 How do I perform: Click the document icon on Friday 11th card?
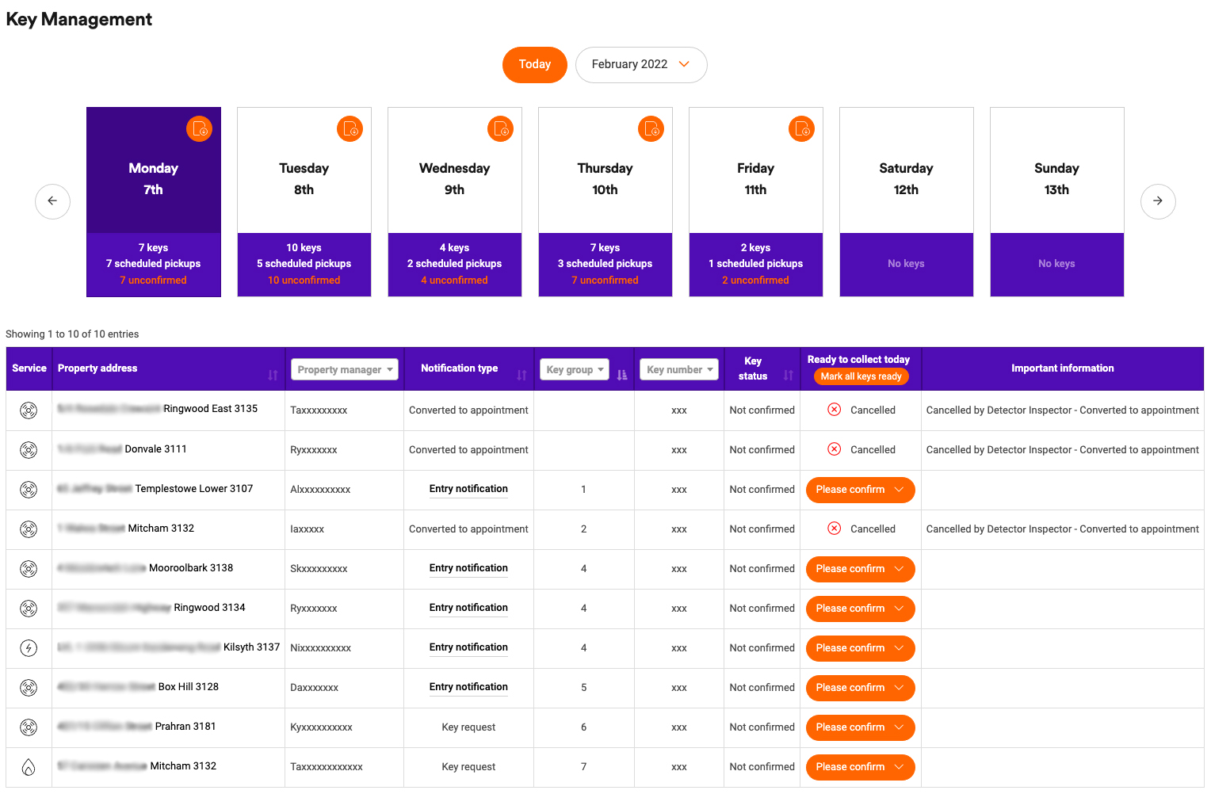click(802, 128)
